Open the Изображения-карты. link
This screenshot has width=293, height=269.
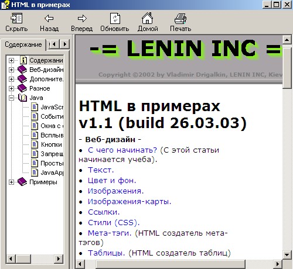(x=130, y=202)
